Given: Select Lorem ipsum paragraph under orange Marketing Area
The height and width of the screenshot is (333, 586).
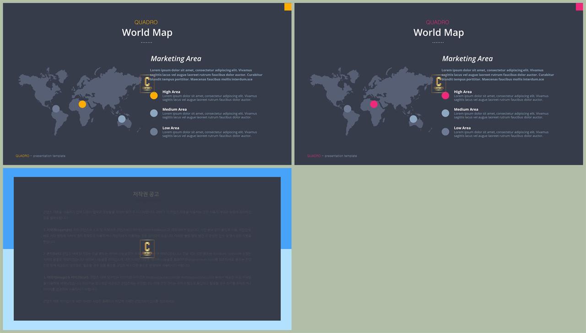Looking at the screenshot, I should 206,75.
